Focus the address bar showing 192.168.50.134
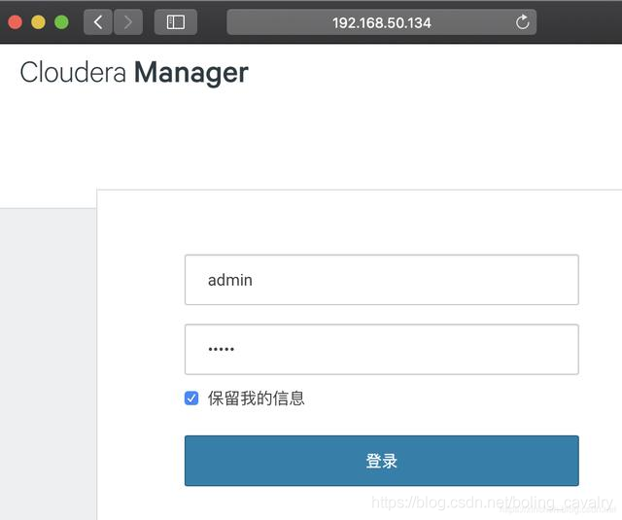 (x=382, y=22)
